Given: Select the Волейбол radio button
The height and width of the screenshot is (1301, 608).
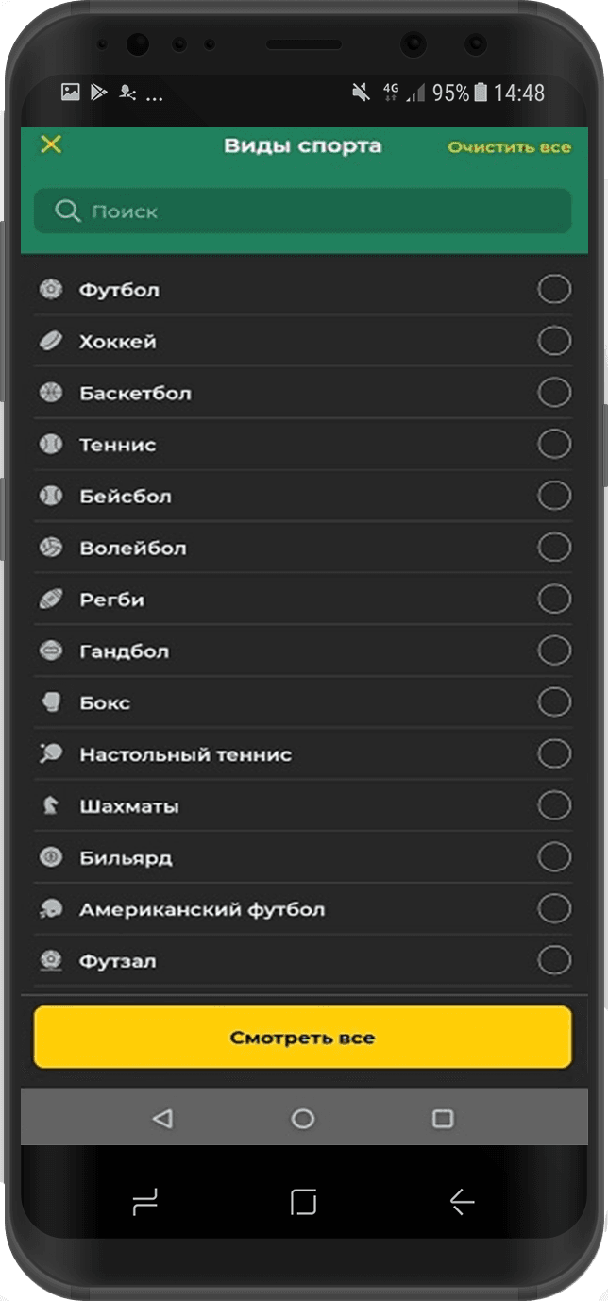Looking at the screenshot, I should [x=554, y=547].
